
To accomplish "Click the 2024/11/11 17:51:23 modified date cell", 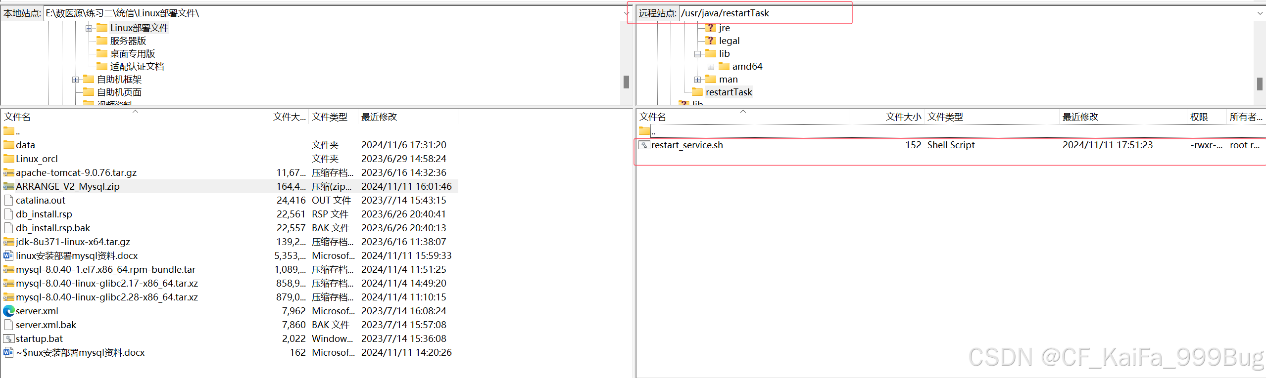I will pos(1108,145).
